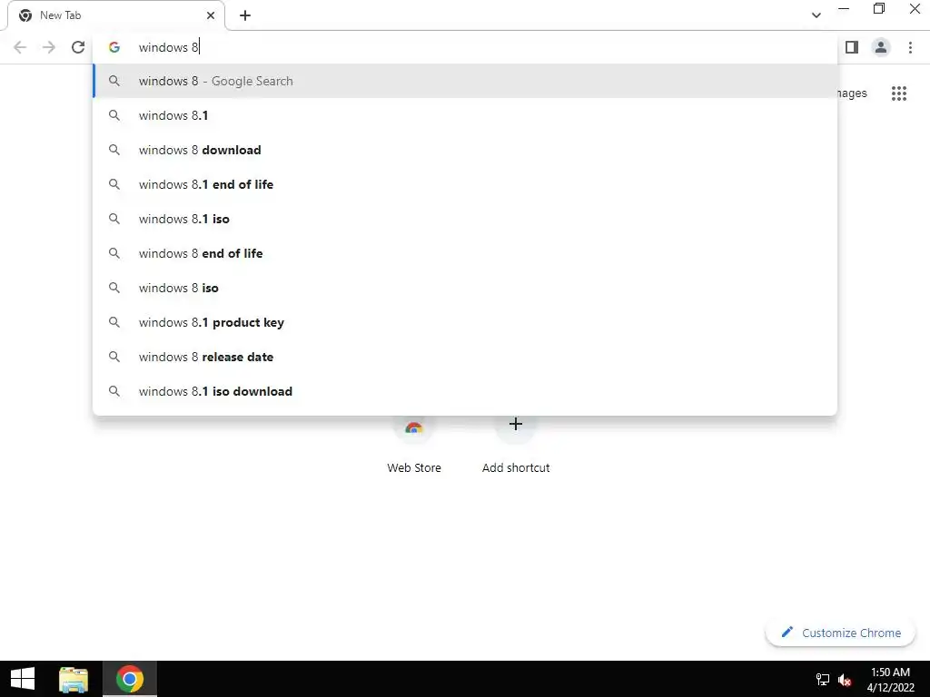
Task: Choose the 'windows 8.1 iso' suggestion
Action: pyautogui.click(x=465, y=219)
